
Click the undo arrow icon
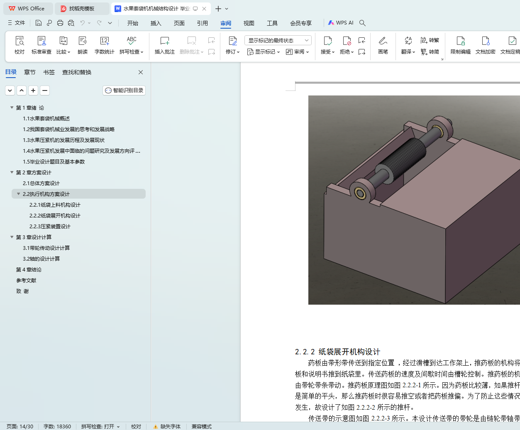coord(83,23)
